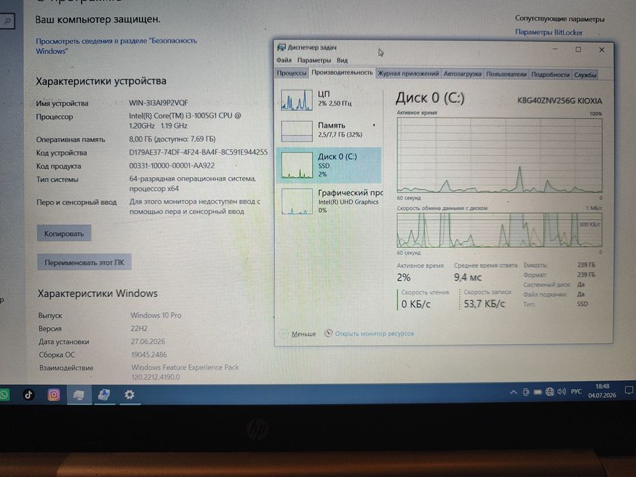Select the average response time 9,4 мс
Screen dimensions: 636x477
click(467, 277)
